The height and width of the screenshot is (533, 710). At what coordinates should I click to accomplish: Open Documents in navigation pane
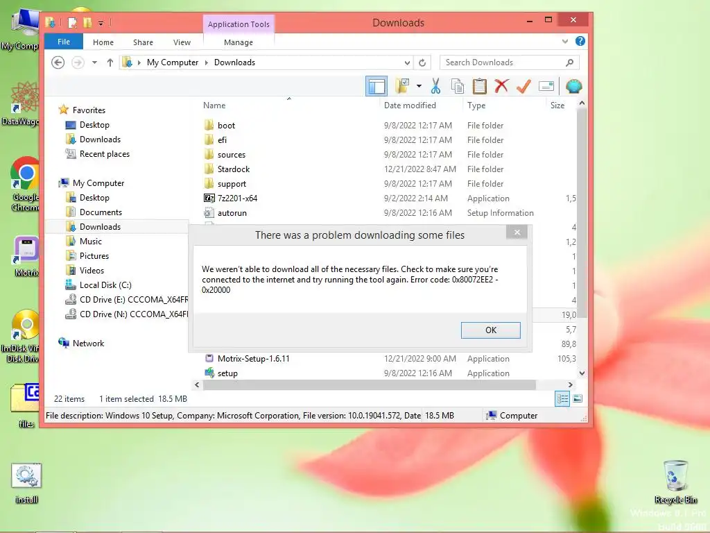tap(101, 212)
